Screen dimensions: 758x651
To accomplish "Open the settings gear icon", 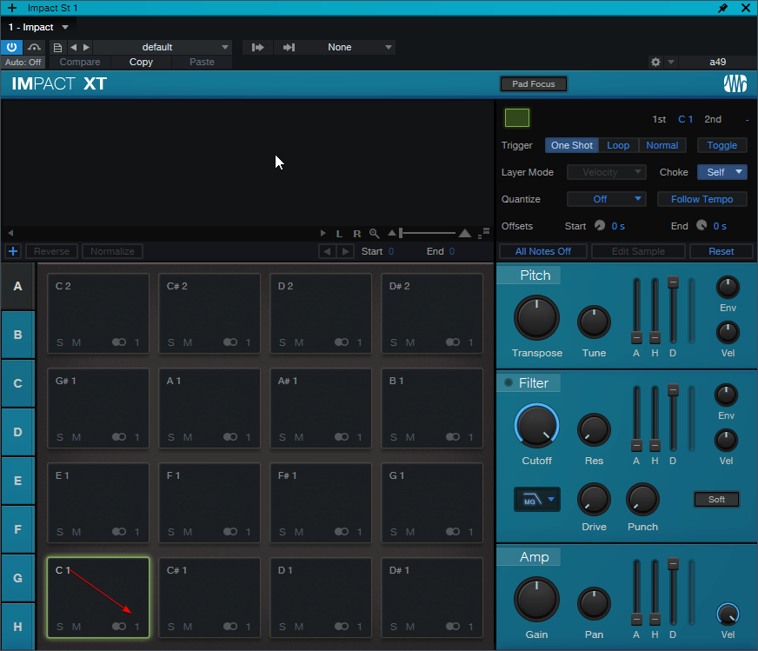I will coord(655,62).
